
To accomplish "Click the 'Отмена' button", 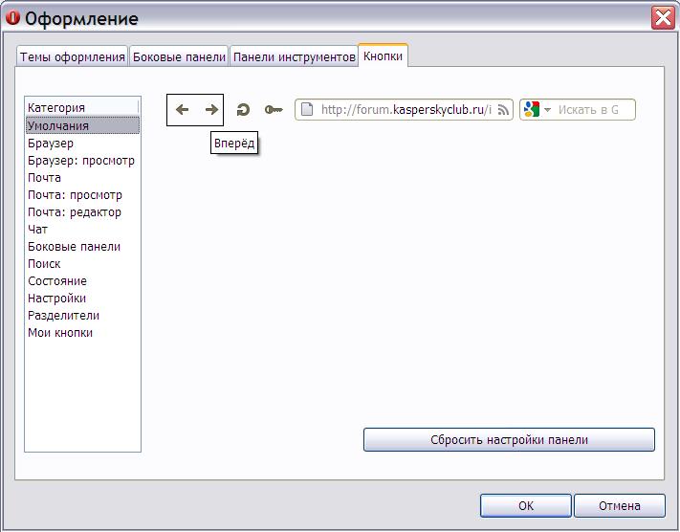I will click(620, 505).
